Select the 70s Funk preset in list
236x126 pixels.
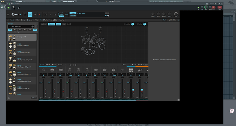pos(22,52)
